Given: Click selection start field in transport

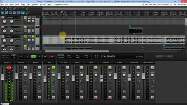Looking at the screenshot, I should coord(69,58).
